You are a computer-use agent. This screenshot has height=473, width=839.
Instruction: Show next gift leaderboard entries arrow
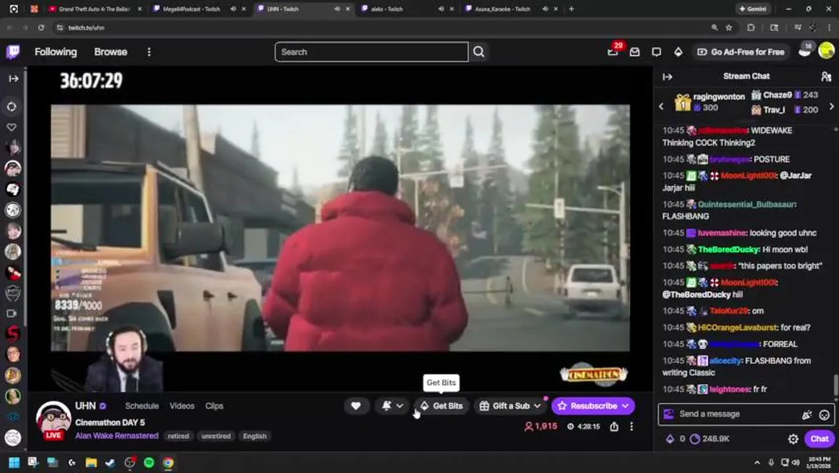[x=832, y=107]
